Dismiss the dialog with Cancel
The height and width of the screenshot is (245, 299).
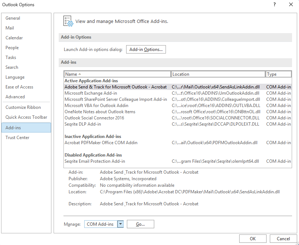point(283,238)
